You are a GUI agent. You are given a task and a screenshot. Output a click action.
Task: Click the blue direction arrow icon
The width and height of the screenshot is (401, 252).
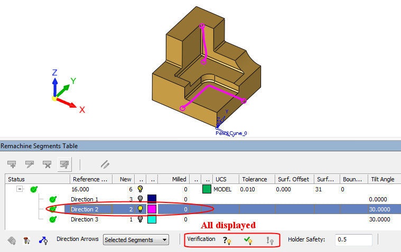coord(43,240)
